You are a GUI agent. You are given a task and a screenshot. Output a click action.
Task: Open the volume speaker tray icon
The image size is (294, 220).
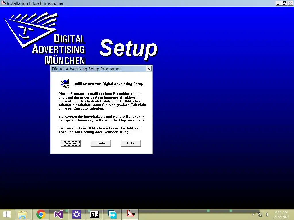tap(267, 215)
